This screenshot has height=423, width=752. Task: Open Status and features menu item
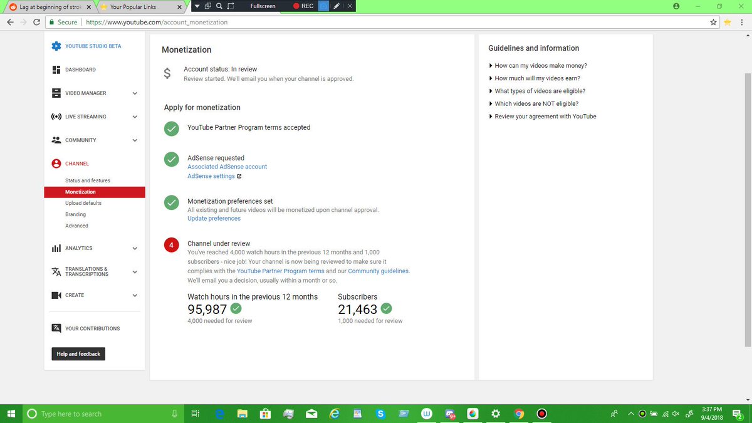(88, 180)
